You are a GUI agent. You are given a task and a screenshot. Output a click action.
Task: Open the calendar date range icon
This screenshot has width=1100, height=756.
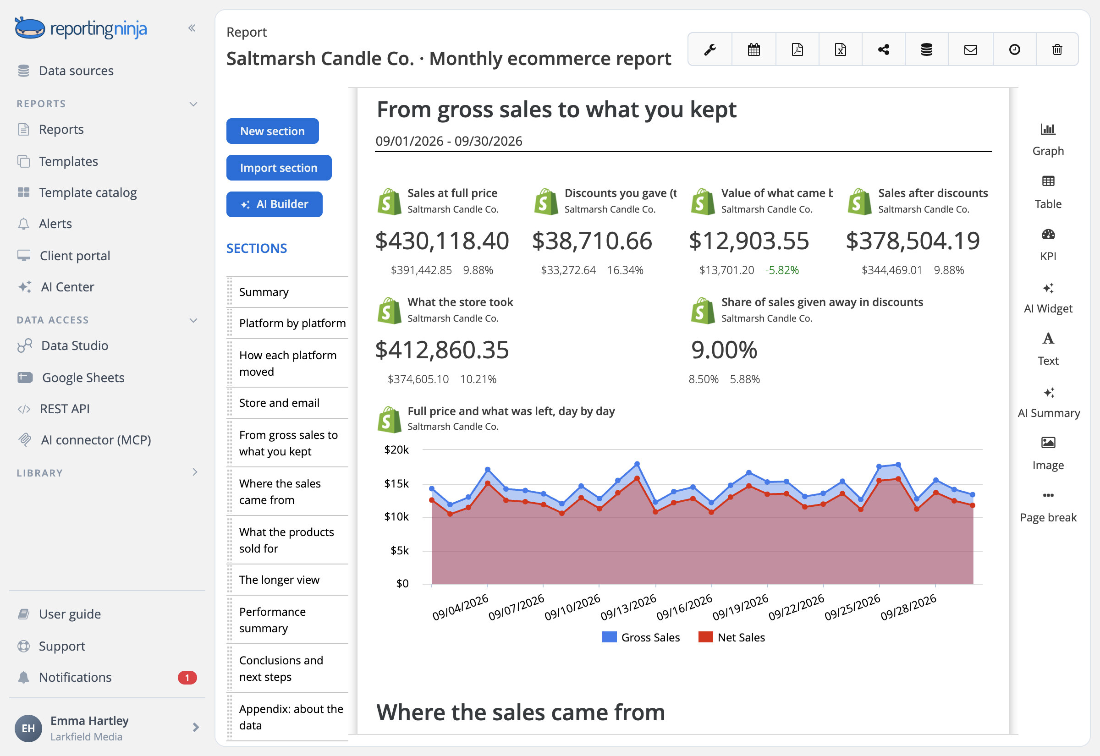[753, 49]
